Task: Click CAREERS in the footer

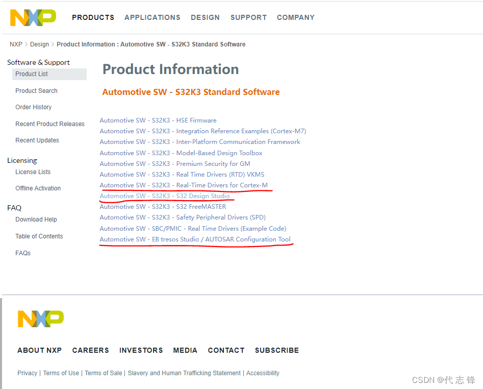Action: click(x=91, y=351)
